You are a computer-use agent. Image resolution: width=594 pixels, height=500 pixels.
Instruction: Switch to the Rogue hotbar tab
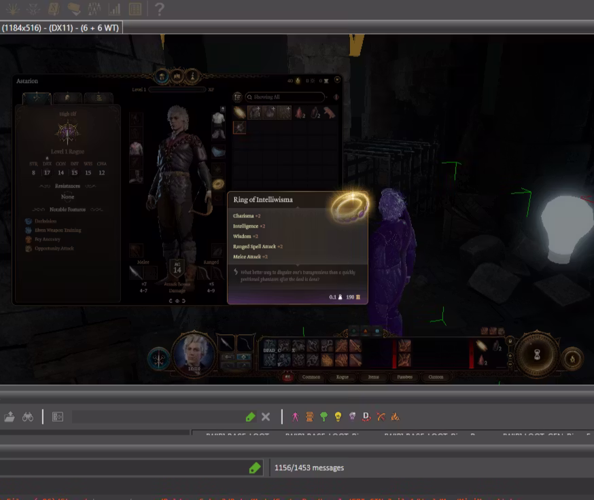coord(342,377)
